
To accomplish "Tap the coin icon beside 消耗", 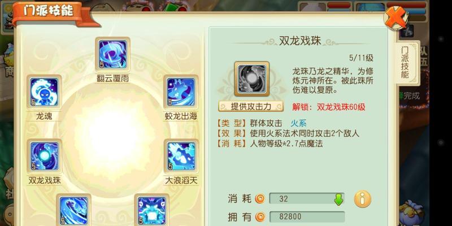I will (x=260, y=199).
